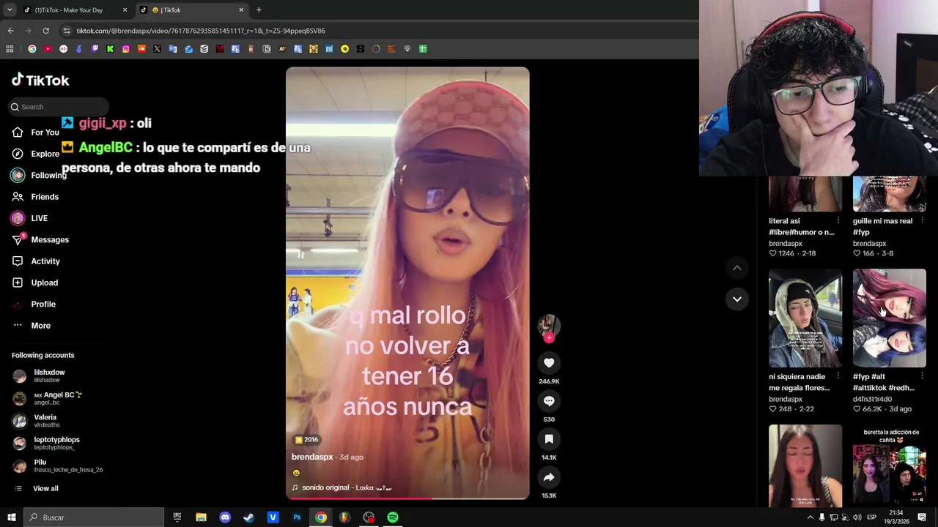Open d4fn3t1r4d0 creator link
Screen dimensions: 938x527
coord(872,399)
